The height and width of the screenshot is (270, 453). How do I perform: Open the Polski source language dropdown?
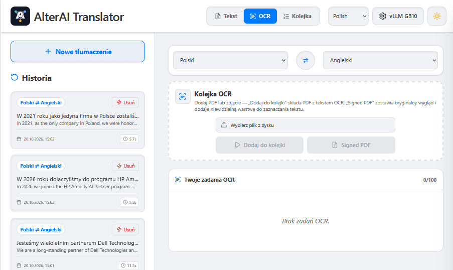pyautogui.click(x=231, y=60)
